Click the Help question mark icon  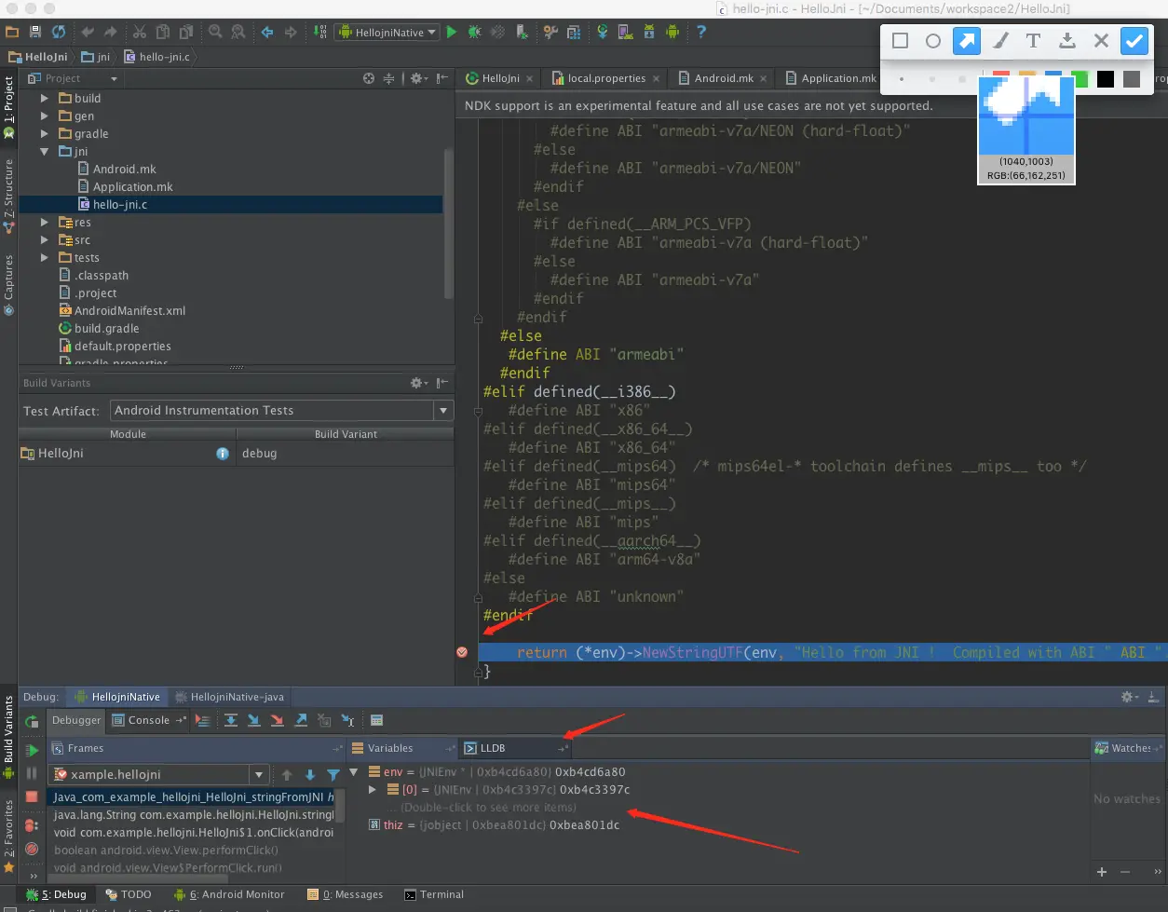click(x=701, y=32)
